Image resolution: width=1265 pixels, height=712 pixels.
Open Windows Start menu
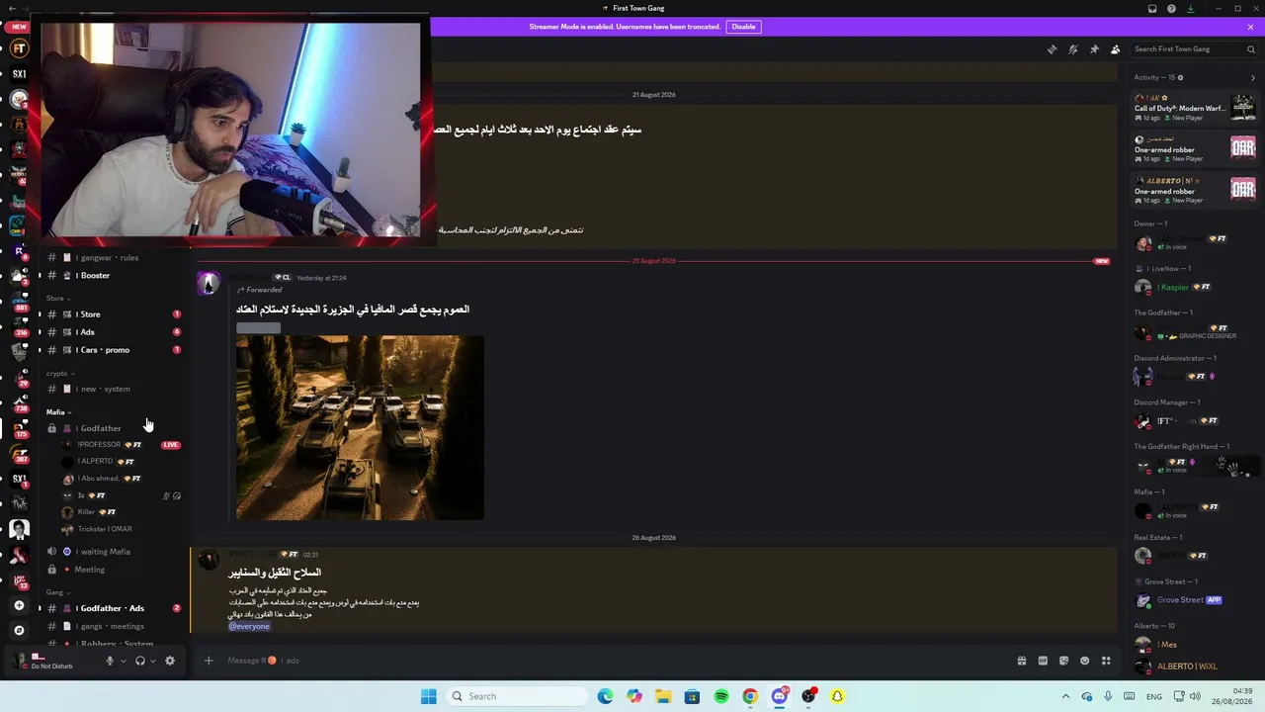click(428, 696)
